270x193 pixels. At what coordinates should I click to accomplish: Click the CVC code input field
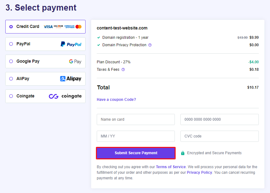(x=219, y=136)
